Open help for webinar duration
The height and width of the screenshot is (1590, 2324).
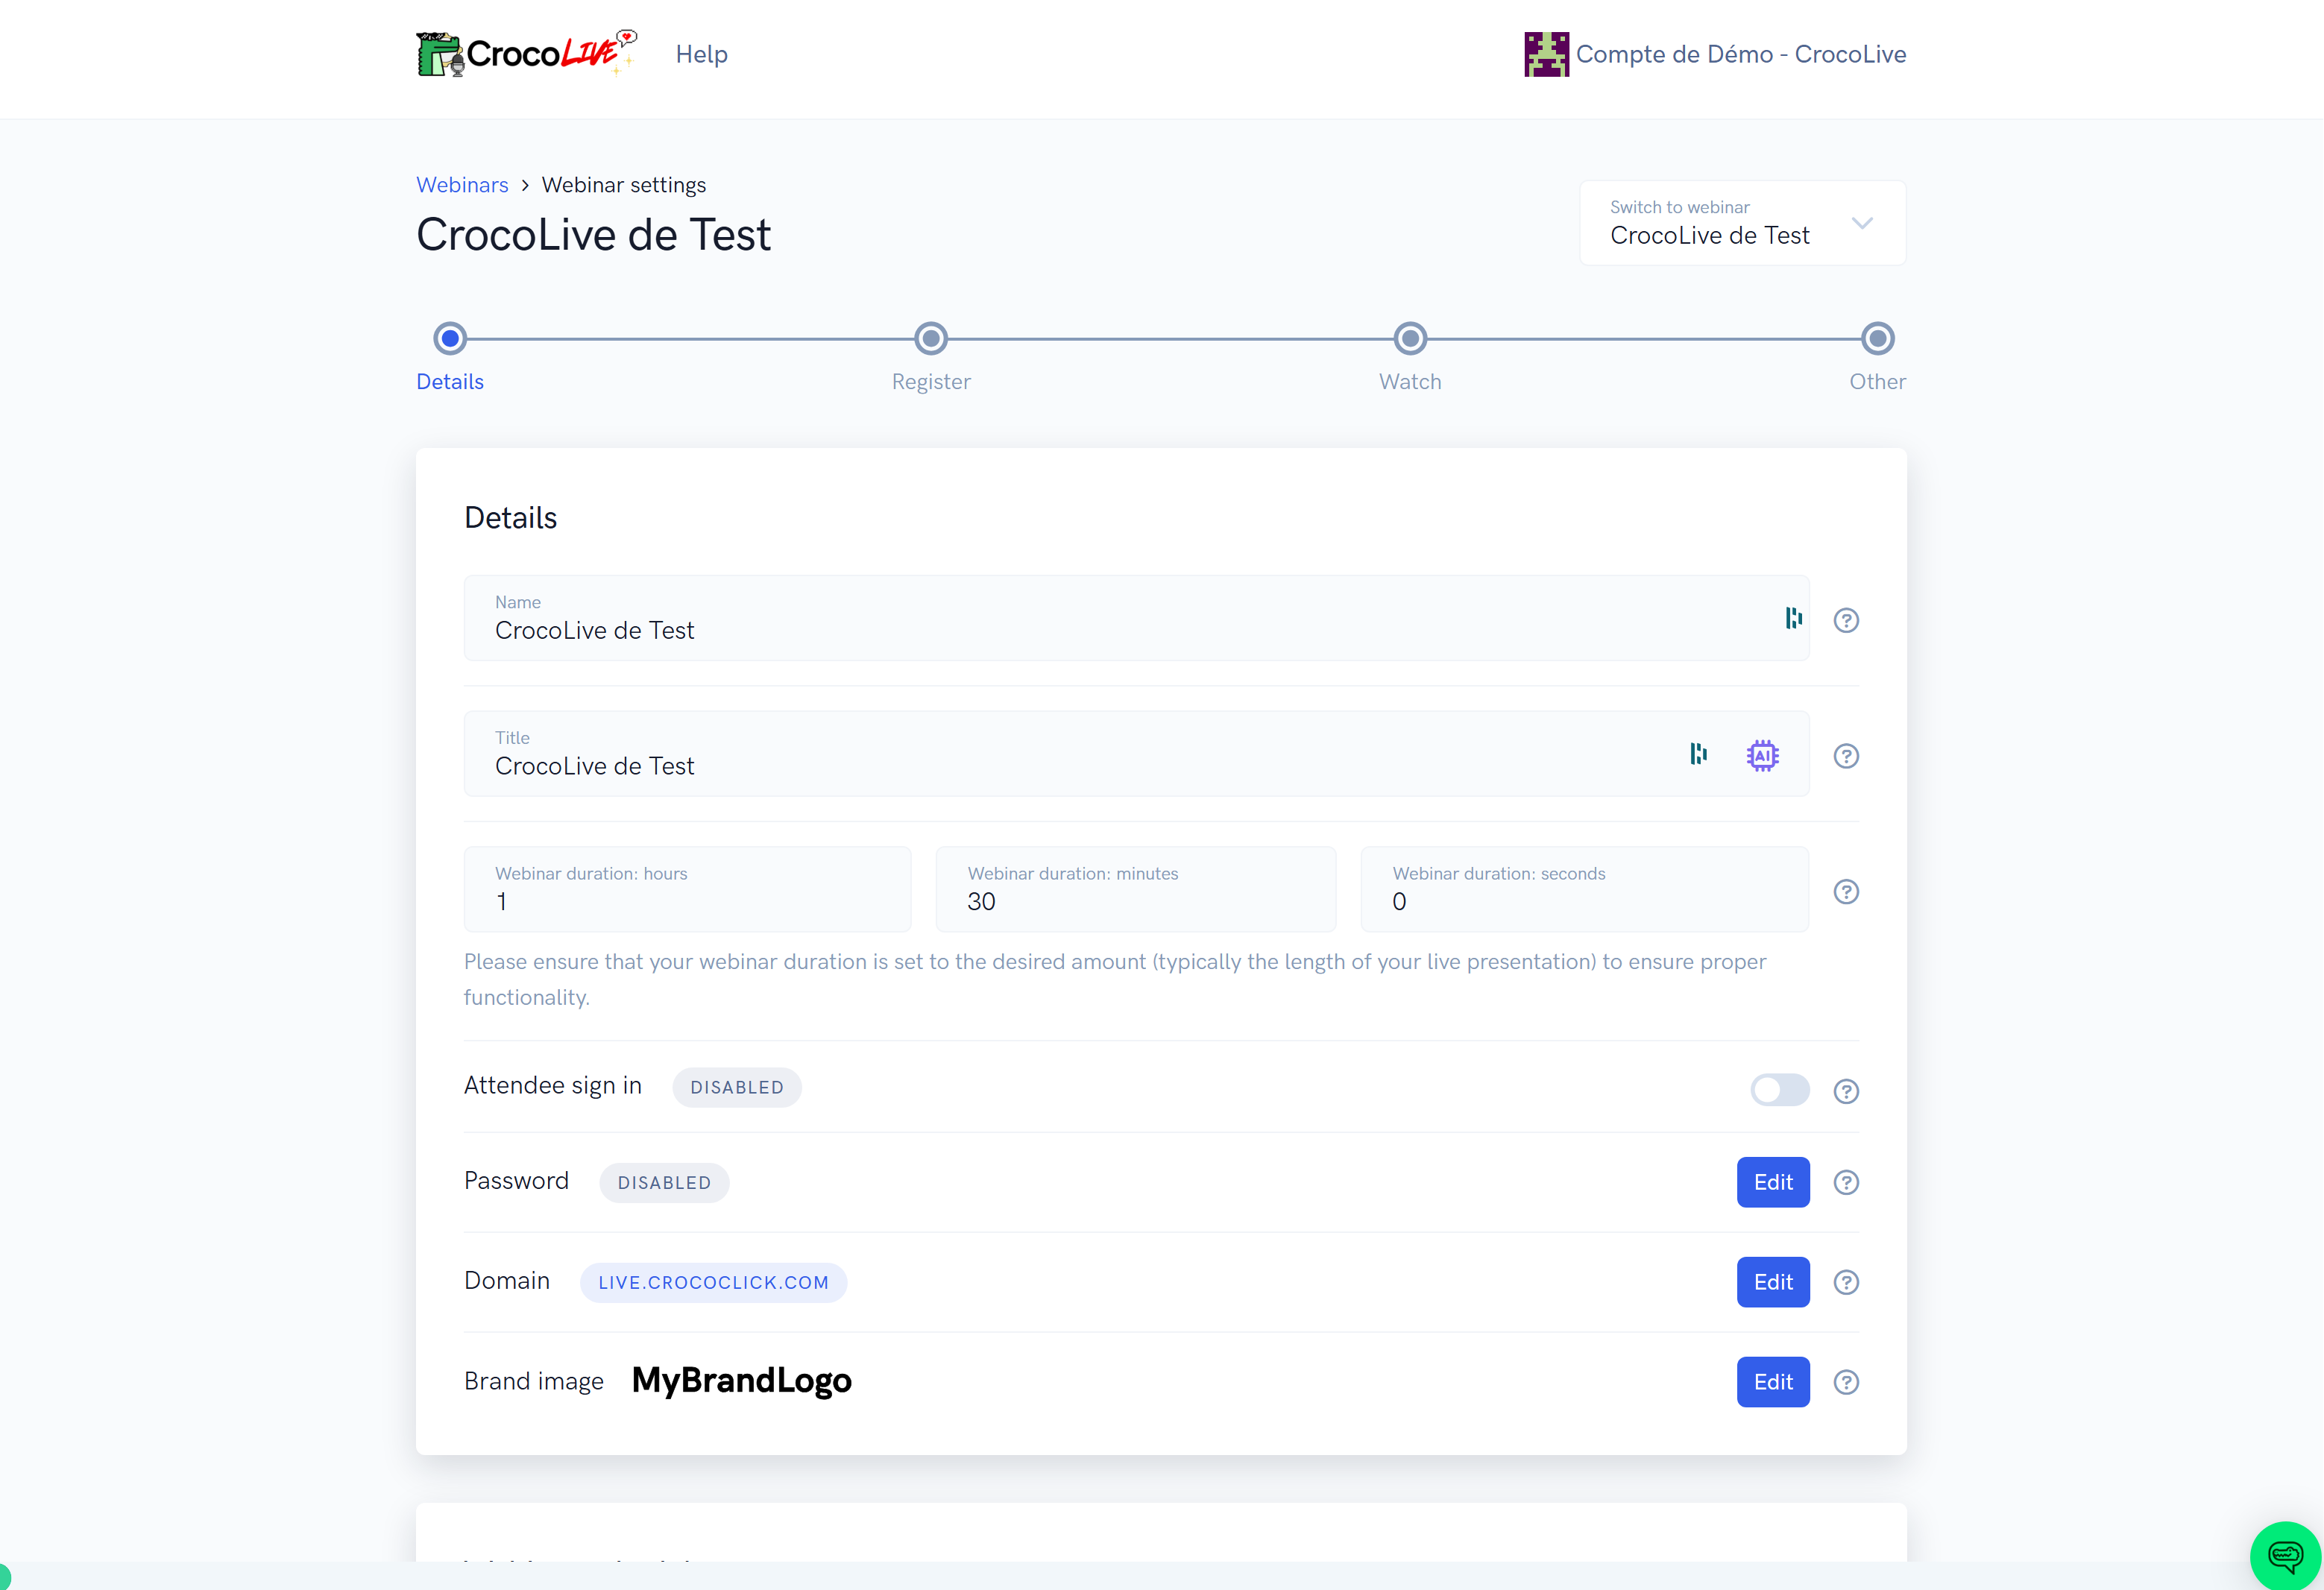(1846, 891)
